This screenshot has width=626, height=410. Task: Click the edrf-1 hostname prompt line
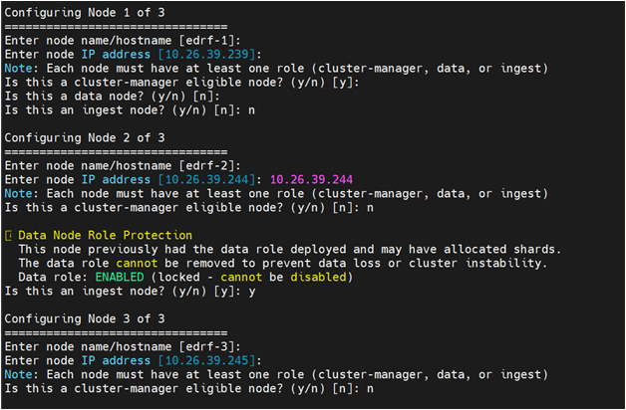pyautogui.click(x=123, y=41)
